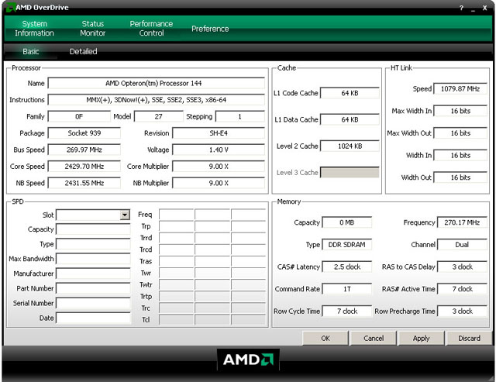Screen dimensions: 496x382
Task: Click the Level 2 Cache value 1024 KB
Action: 350,146
